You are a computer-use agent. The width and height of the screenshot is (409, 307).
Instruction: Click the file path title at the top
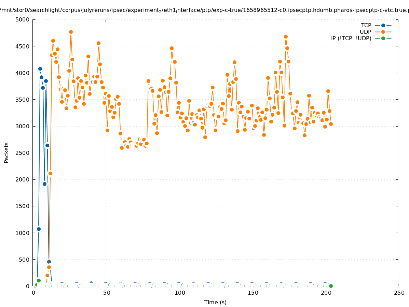tap(204, 10)
